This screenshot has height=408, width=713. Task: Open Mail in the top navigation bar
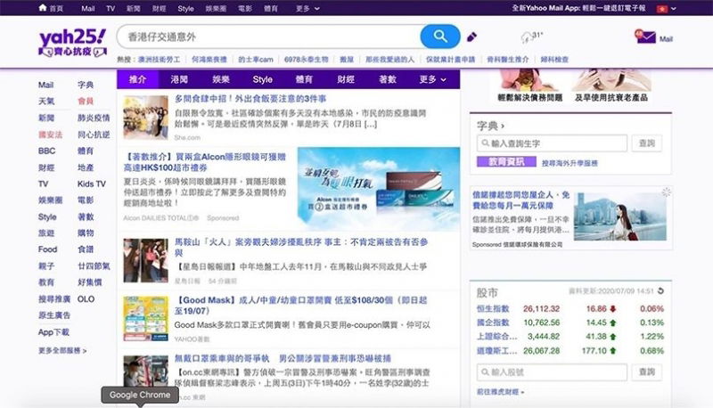click(x=87, y=8)
